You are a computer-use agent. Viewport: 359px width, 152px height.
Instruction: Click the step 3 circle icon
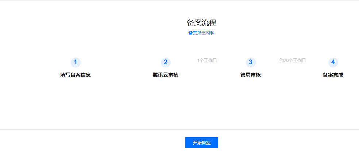tap(251, 62)
